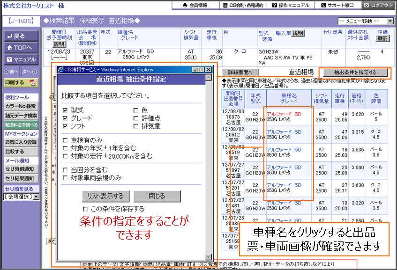Image resolution: width=397 pixels, height=270 pixels.
Task: Click 説明 button next to 輸入車
Action: coord(298,33)
